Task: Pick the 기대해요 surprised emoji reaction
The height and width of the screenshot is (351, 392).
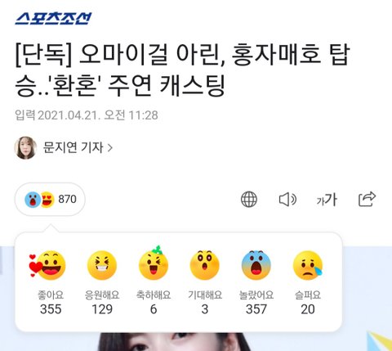Action: point(205,265)
